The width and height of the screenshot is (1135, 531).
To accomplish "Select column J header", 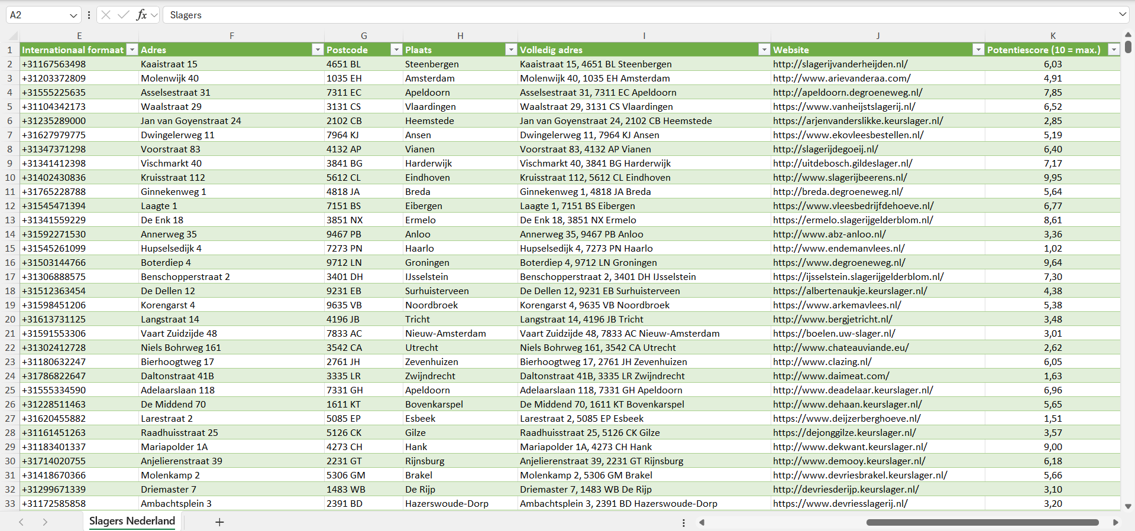I will click(x=878, y=36).
